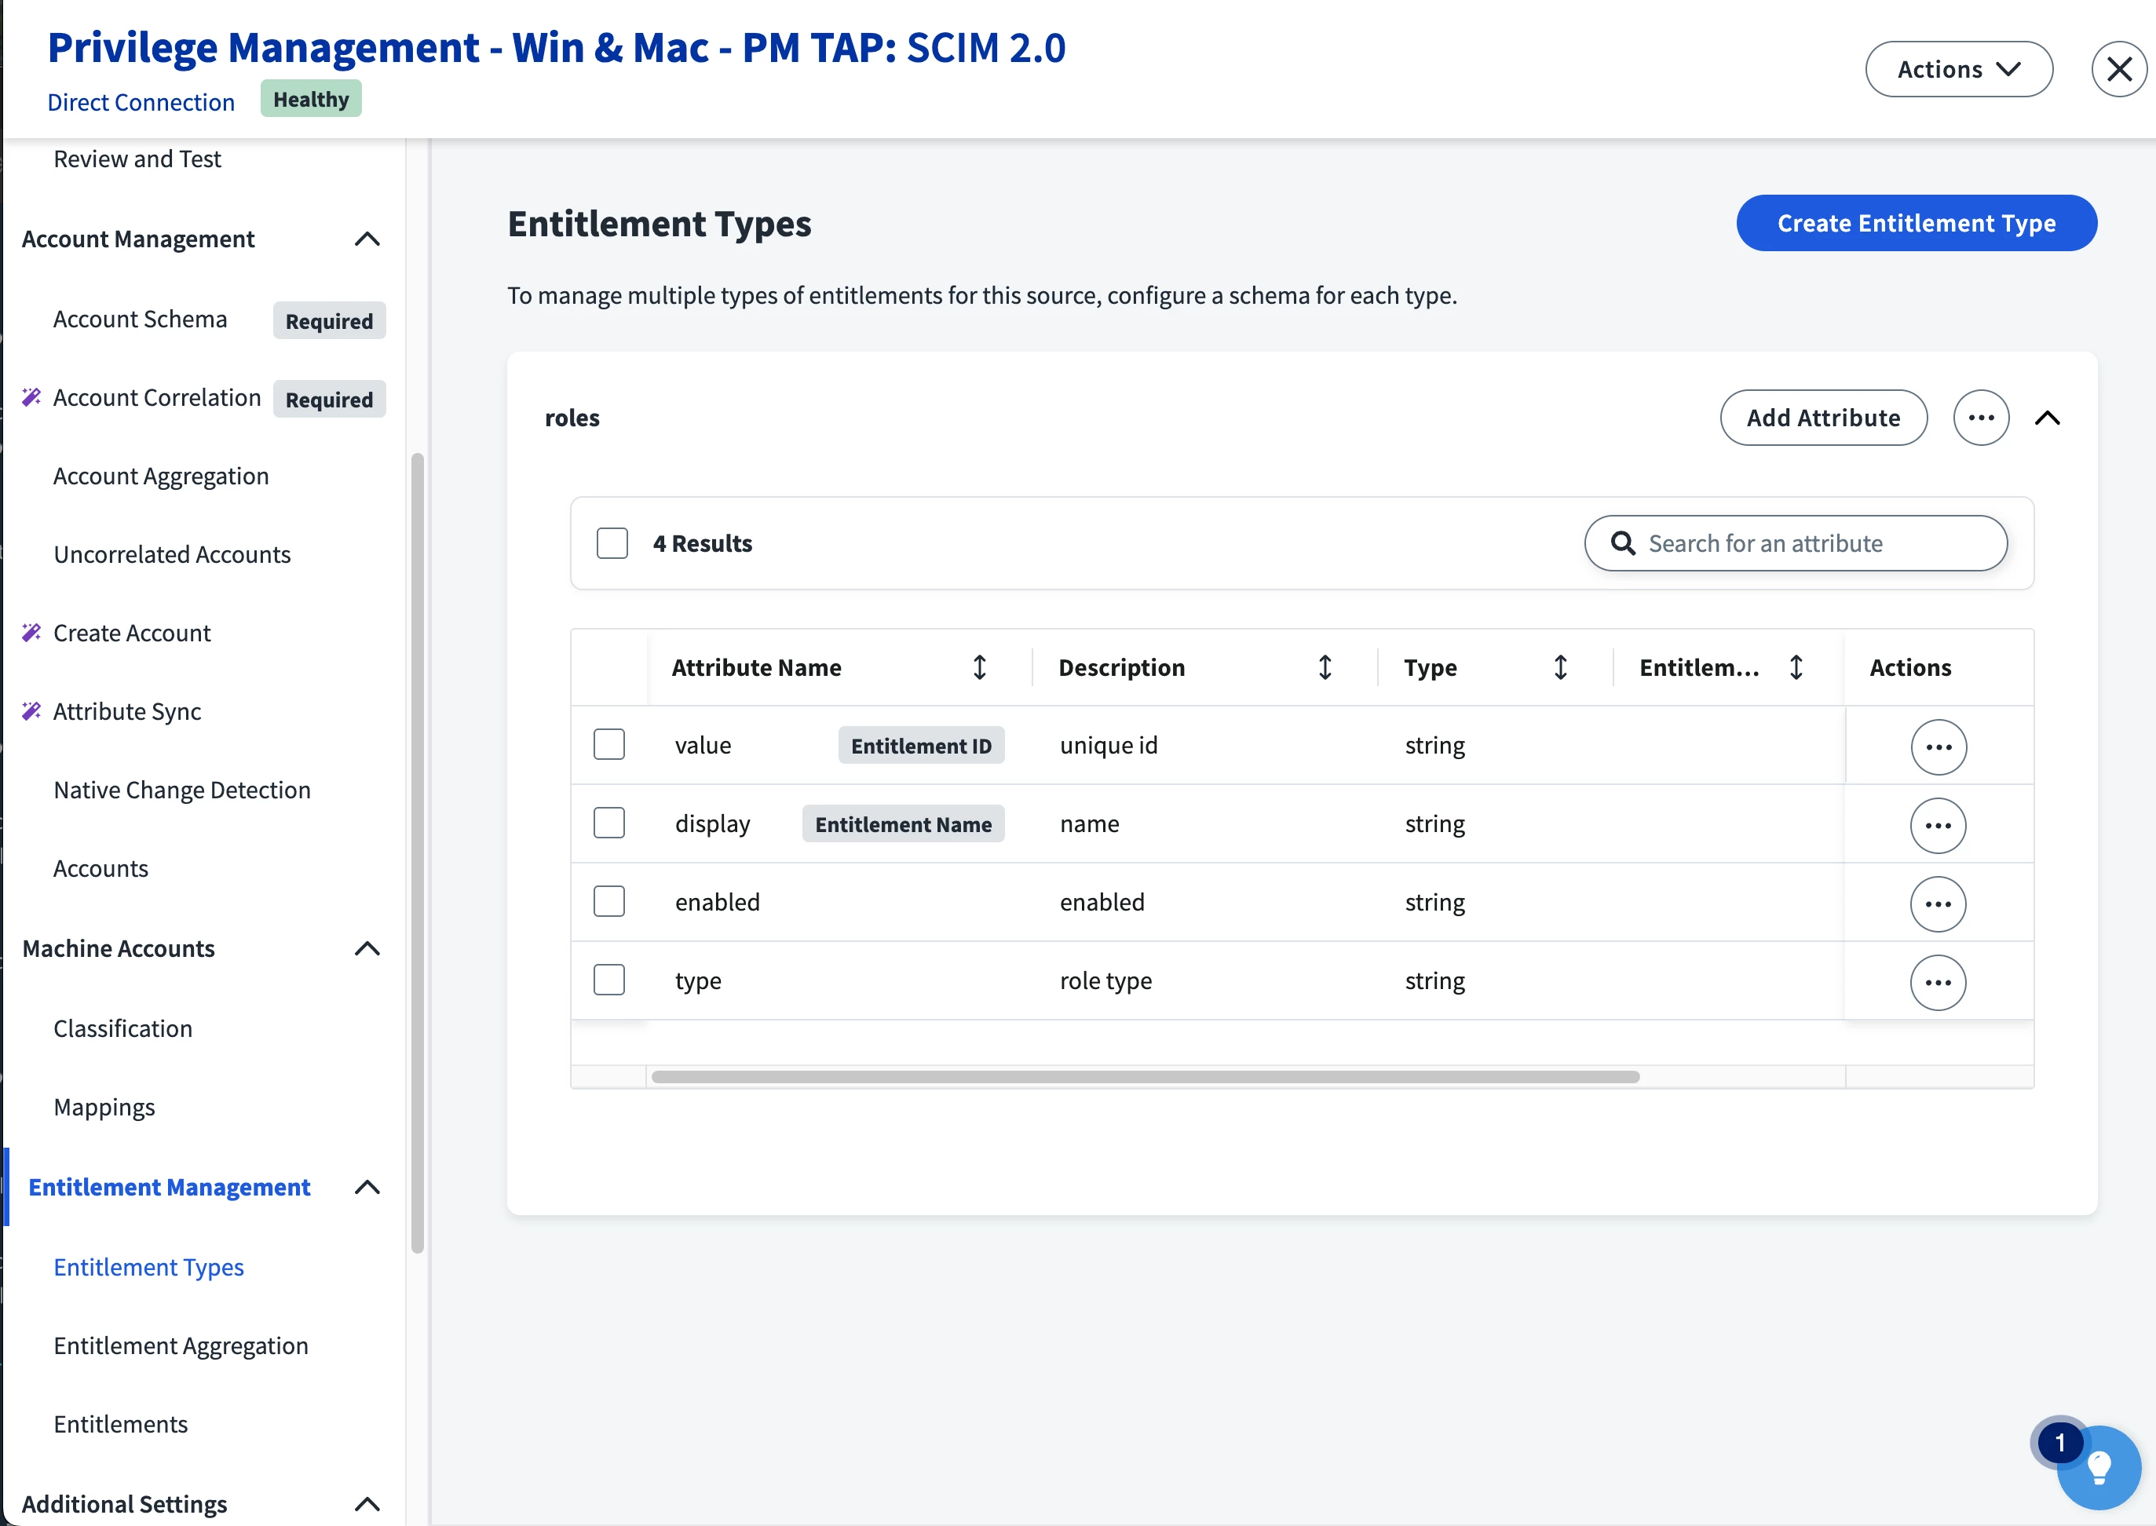Screen dimensions: 2156x1526
Task: Open Machine Accounts Classification
Action: 123,1029
